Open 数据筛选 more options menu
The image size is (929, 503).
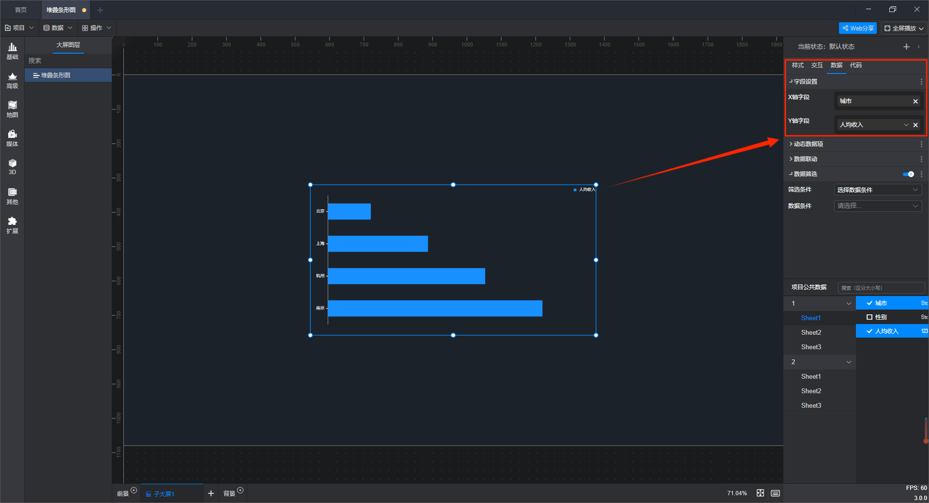point(921,174)
